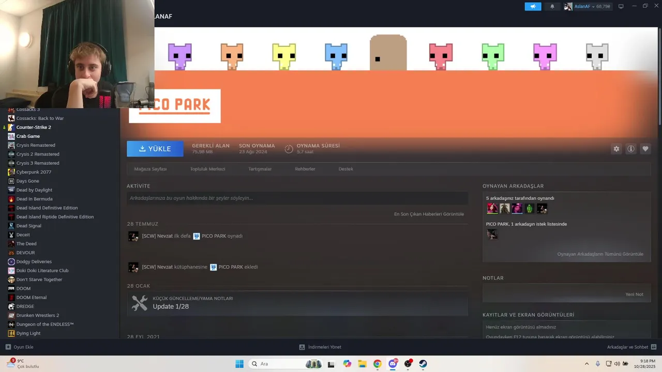Viewport: 662px width, 372px height.
Task: Open the Topluluk Merkezi tab
Action: click(x=207, y=169)
